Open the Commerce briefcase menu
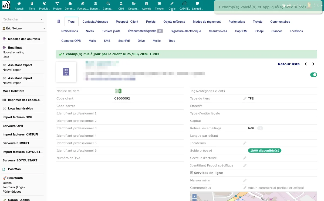324x201 pixels. point(70,6)
